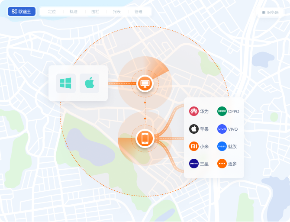Open the 报表 tab
This screenshot has width=290, height=222.
click(x=117, y=12)
